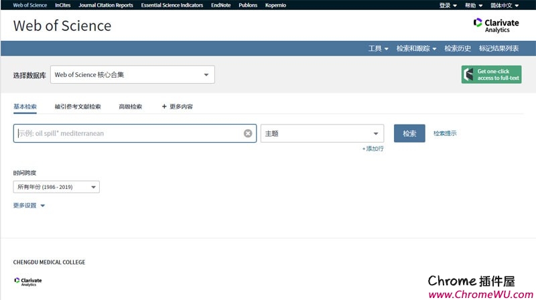Viewport: 536px width, 300px height.
Task: Open Journal Citation Reports in top bar
Action: pos(105,5)
